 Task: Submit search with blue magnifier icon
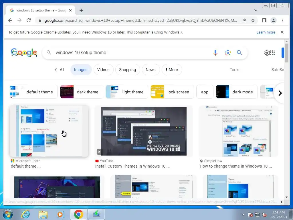239,53
